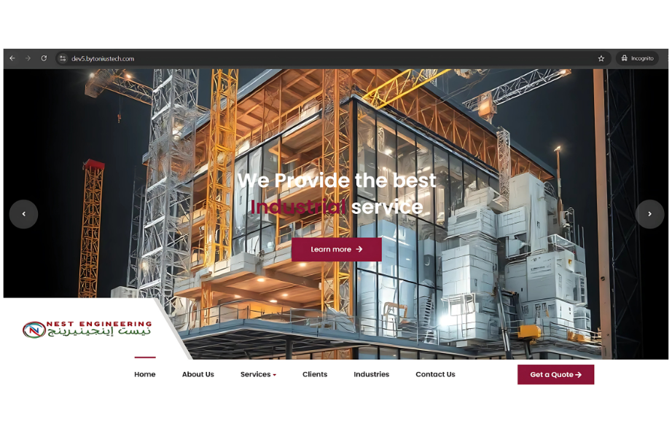Reload the current page
Image resolution: width=672 pixels, height=436 pixels.
(44, 58)
